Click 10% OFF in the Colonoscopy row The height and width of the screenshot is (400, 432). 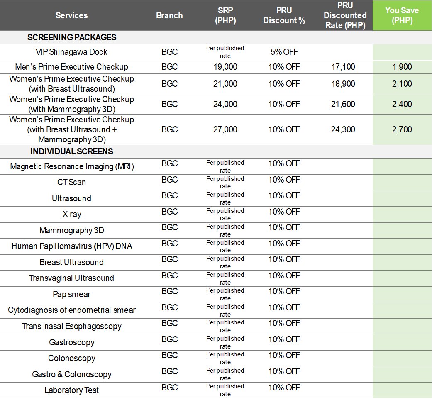(x=284, y=355)
